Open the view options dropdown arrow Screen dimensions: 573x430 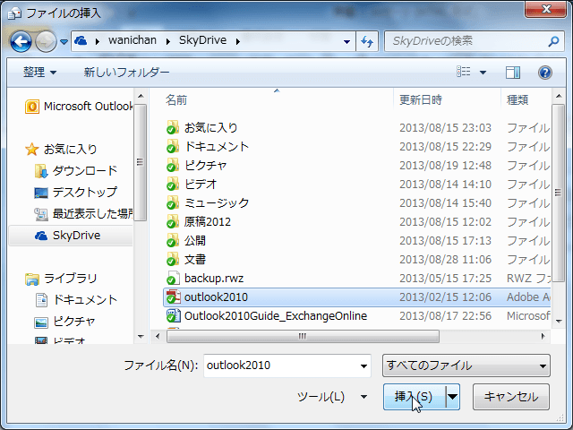(x=483, y=73)
